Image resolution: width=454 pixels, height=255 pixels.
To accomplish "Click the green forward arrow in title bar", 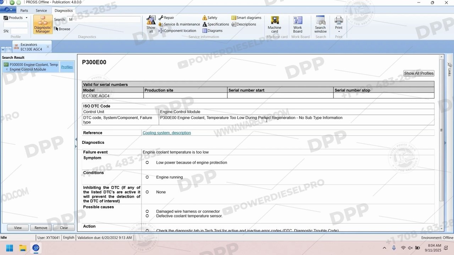I will tap(18, 2).
